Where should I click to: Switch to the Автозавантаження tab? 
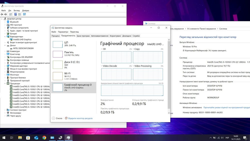pos(100,36)
